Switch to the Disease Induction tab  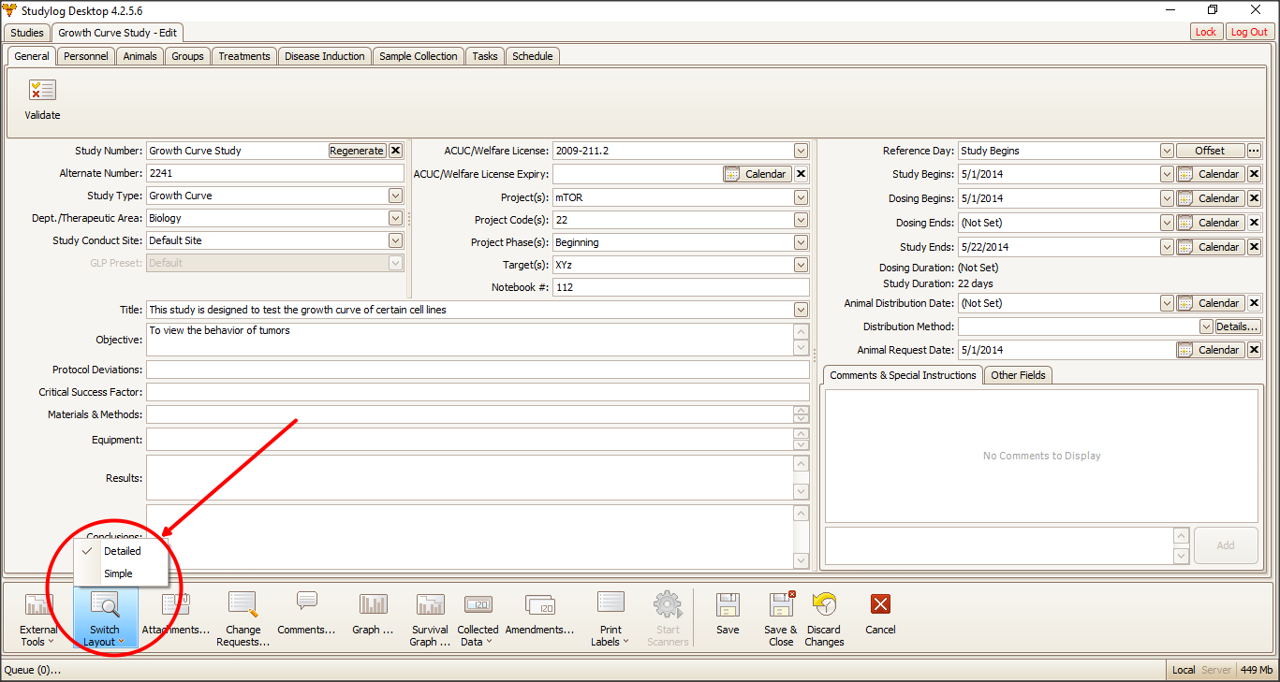click(325, 56)
